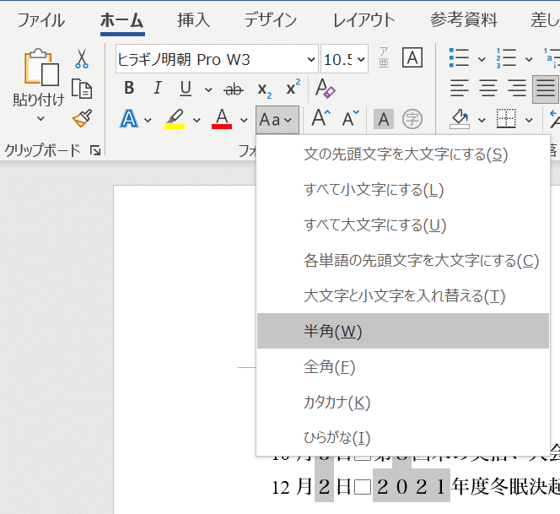Click the Borders icon

point(506,119)
